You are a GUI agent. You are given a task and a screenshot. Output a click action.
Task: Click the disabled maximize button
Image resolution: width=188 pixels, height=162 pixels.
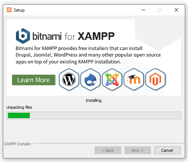point(160,10)
